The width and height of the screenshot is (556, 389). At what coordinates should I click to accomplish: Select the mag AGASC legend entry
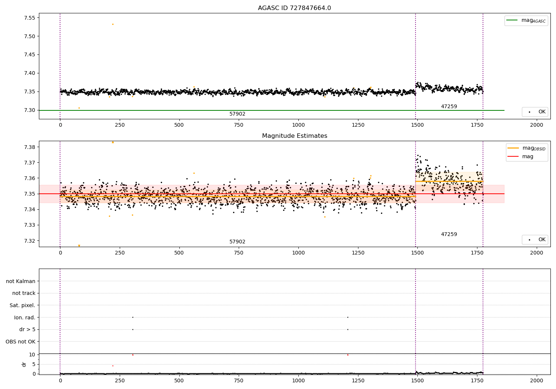tap(526, 20)
